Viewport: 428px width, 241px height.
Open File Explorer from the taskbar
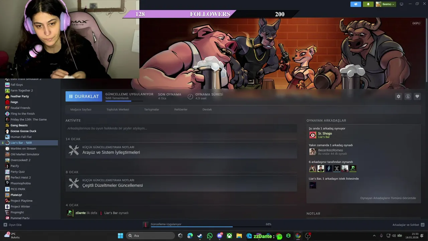(239, 236)
